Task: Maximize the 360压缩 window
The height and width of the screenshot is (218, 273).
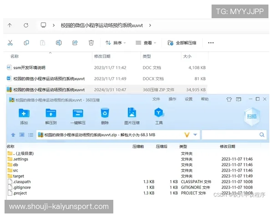Action: coord(258,99)
